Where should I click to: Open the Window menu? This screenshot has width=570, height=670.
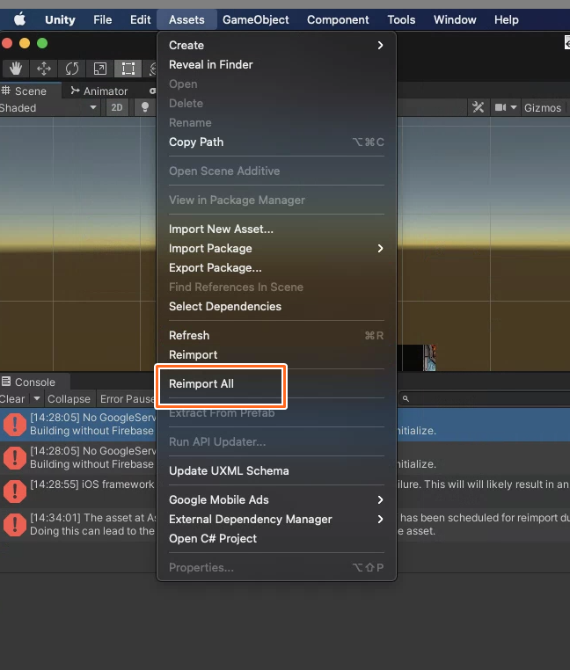tap(455, 19)
